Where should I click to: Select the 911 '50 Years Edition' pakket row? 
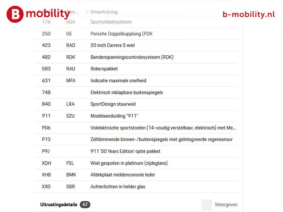click(x=125, y=151)
